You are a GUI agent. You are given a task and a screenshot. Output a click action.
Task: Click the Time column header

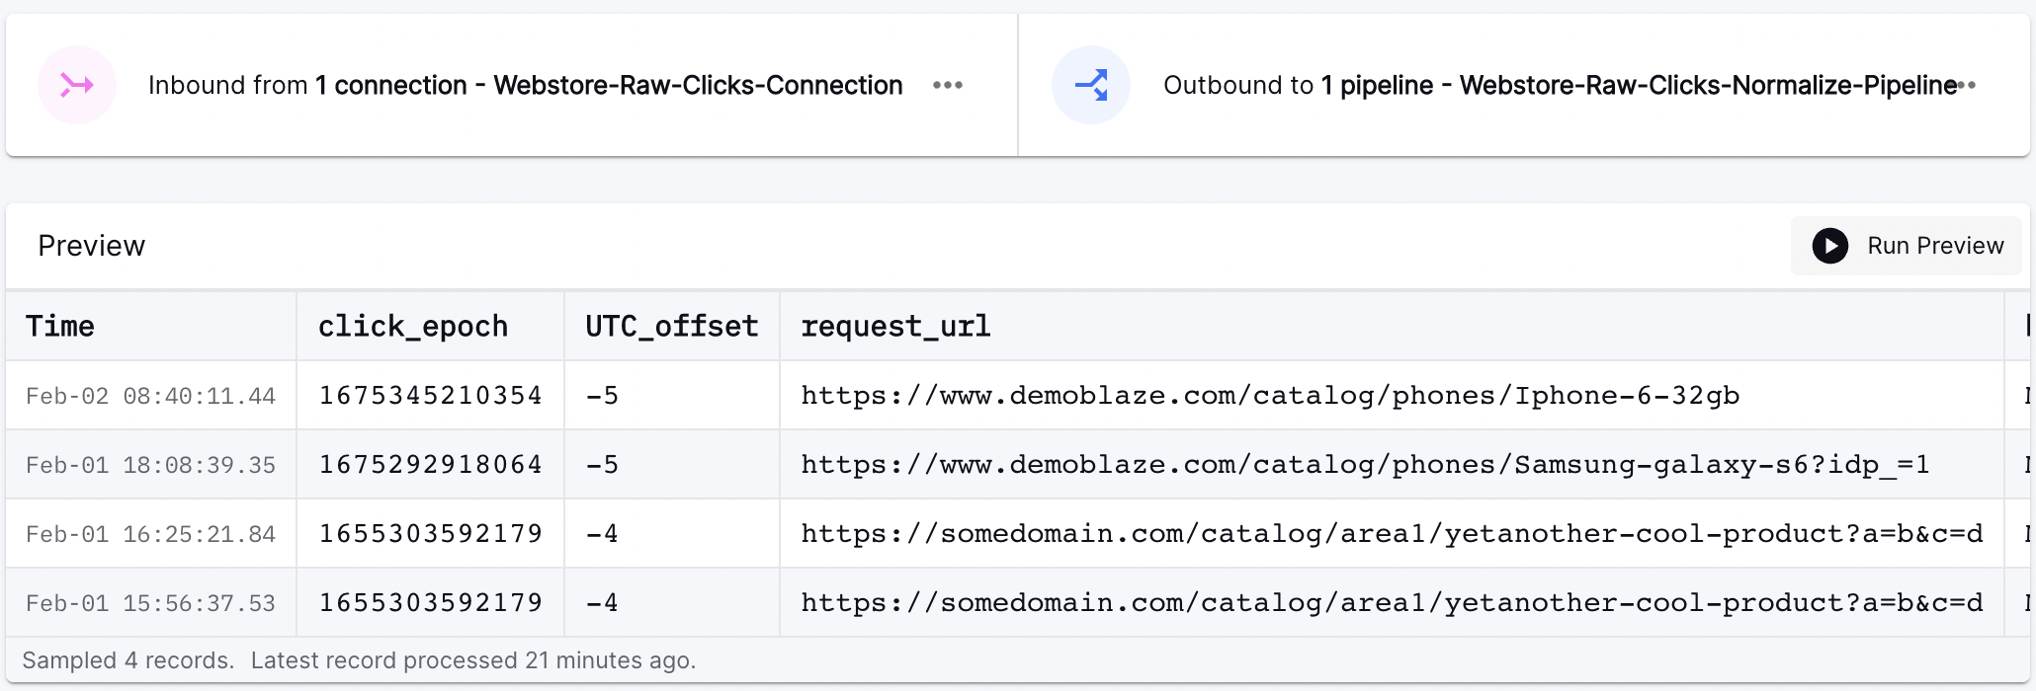(60, 326)
